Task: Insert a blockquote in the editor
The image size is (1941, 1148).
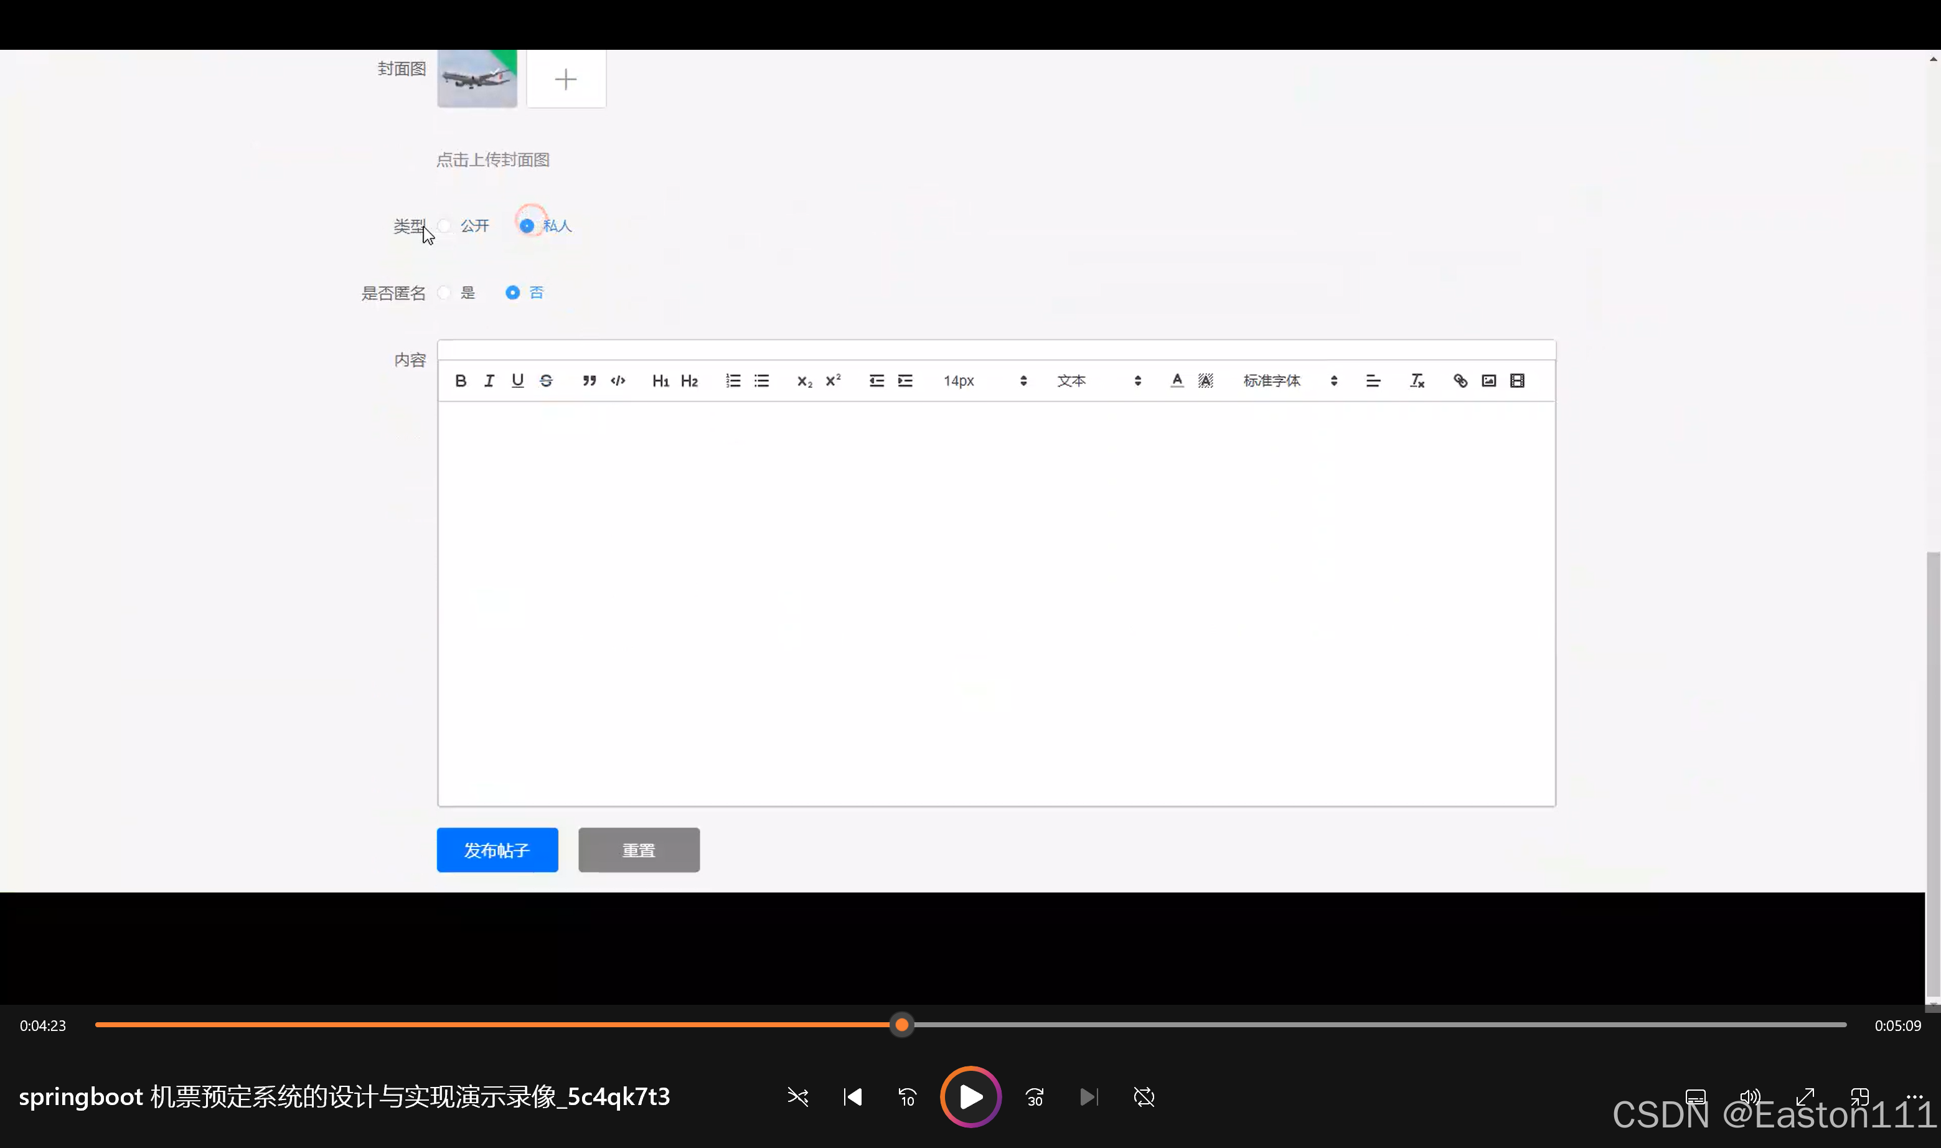Action: pos(590,380)
